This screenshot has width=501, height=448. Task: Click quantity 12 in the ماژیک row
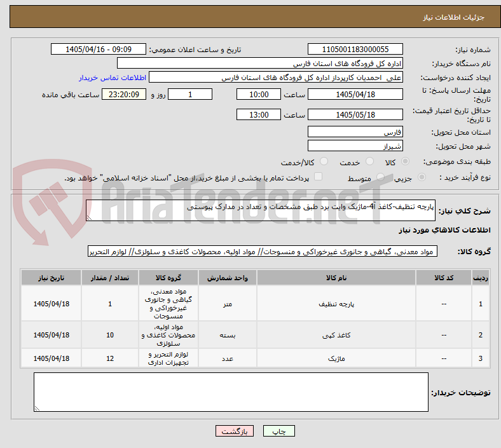[x=110, y=358]
